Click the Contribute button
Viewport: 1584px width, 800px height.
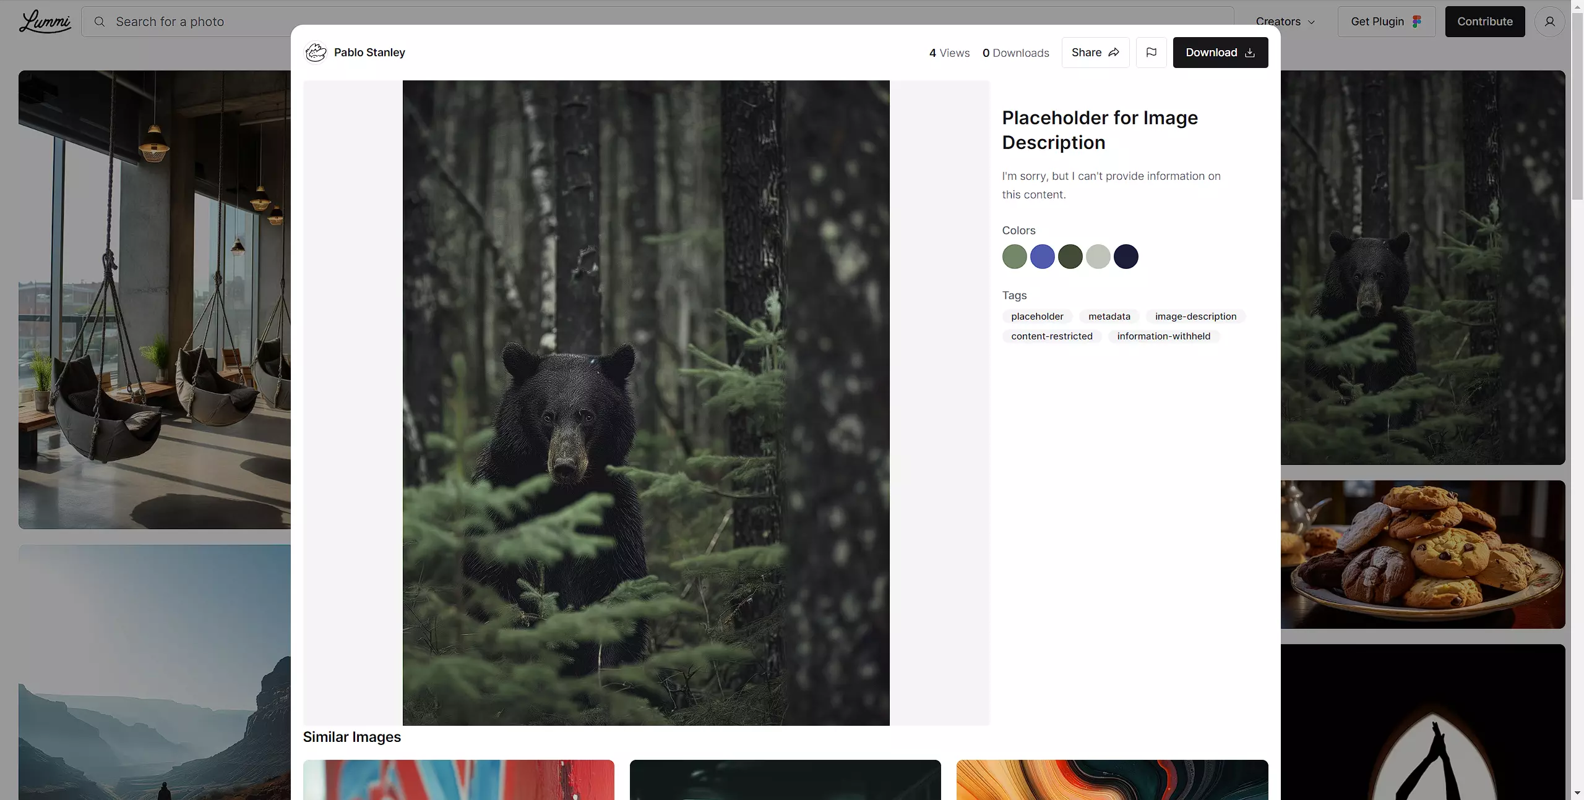(x=1484, y=22)
